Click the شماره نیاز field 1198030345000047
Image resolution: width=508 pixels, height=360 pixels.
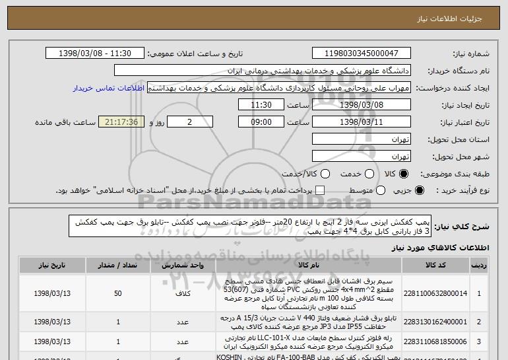click(362, 54)
